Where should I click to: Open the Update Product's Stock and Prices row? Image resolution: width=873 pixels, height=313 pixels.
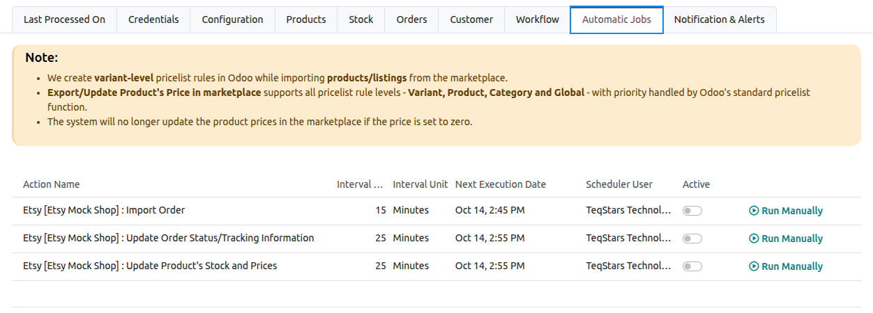coord(436,266)
